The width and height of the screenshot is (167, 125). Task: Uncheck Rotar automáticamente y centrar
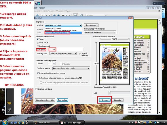(x=38, y=73)
